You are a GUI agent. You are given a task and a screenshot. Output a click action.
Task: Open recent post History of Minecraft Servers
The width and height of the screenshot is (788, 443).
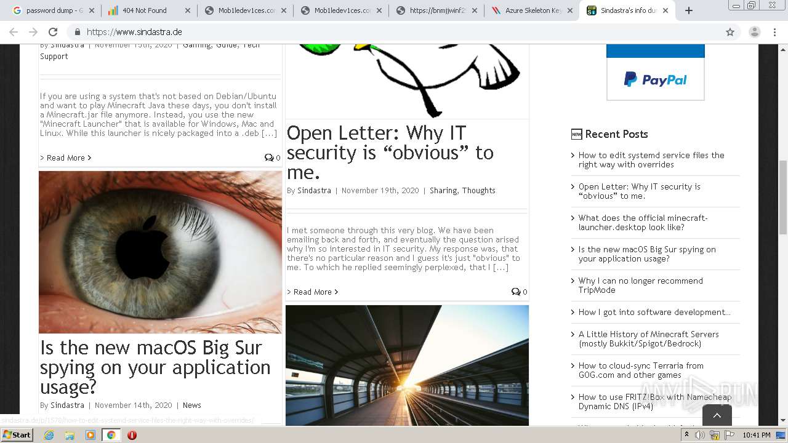[649, 339]
